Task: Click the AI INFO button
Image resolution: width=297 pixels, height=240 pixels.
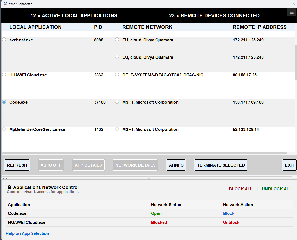Action: point(176,165)
